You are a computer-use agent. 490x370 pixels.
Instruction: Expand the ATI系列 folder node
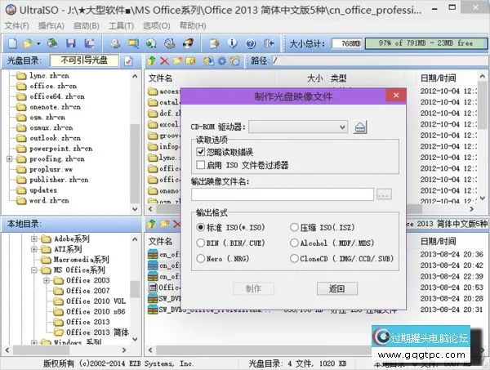click(x=34, y=249)
